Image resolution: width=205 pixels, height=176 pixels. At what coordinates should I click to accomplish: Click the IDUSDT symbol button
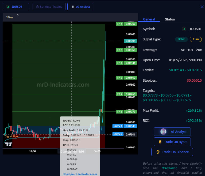[16, 7]
